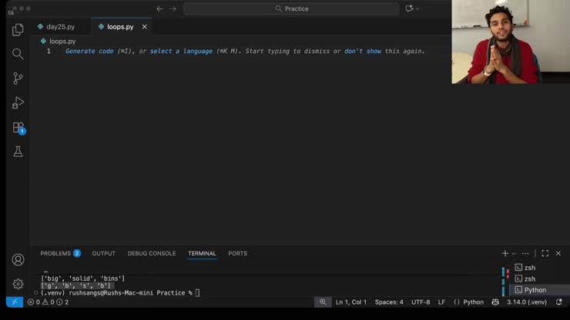Open the Explorer view in activity bar
The height and width of the screenshot is (320, 570).
[x=18, y=29]
